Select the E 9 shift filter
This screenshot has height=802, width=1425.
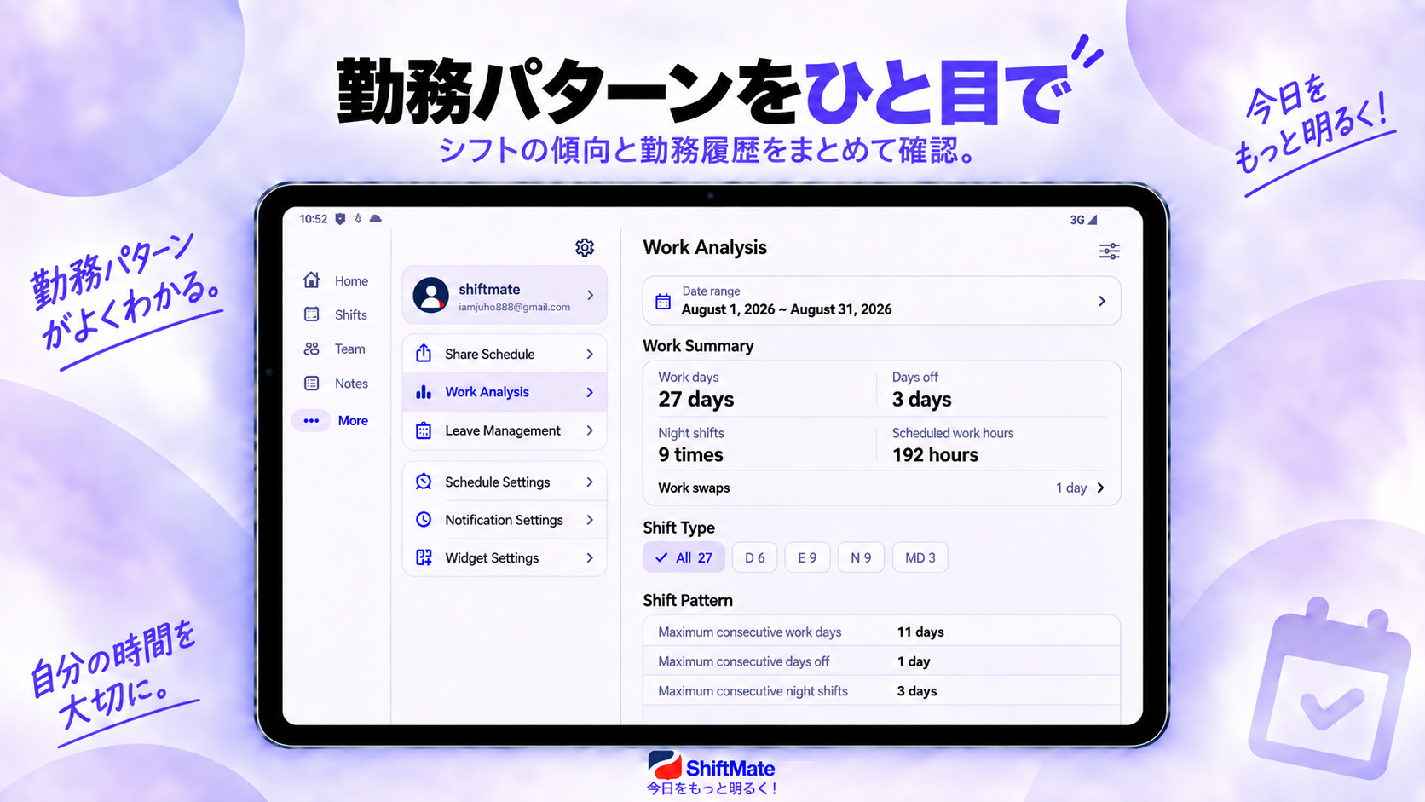(807, 557)
